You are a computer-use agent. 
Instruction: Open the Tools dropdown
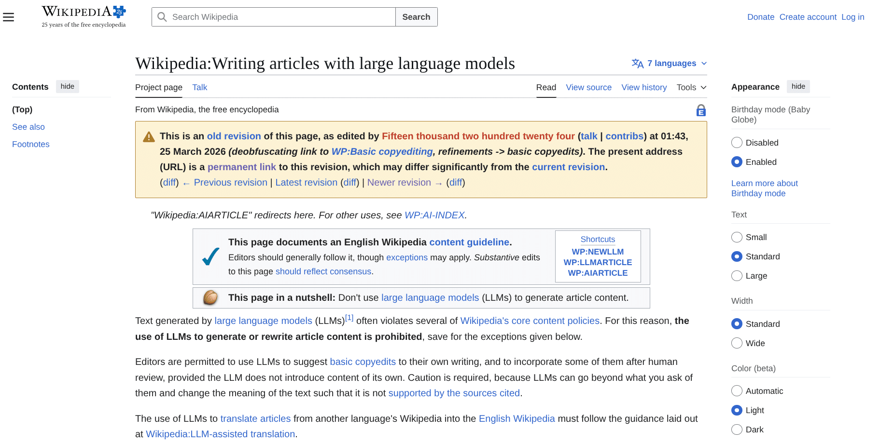691,87
